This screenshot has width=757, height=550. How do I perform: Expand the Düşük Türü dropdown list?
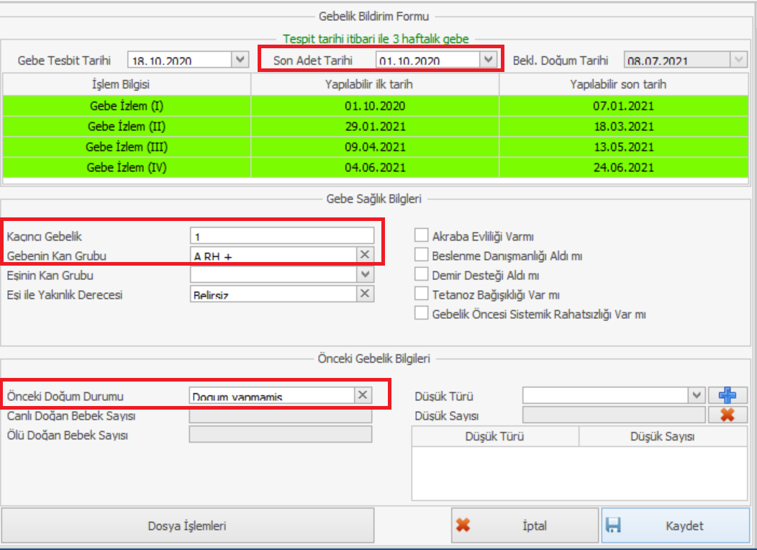point(696,395)
